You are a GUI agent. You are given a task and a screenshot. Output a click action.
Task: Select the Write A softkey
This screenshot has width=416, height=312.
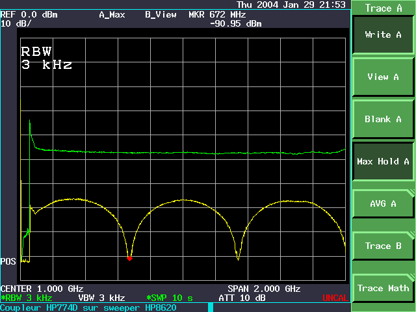pos(383,34)
